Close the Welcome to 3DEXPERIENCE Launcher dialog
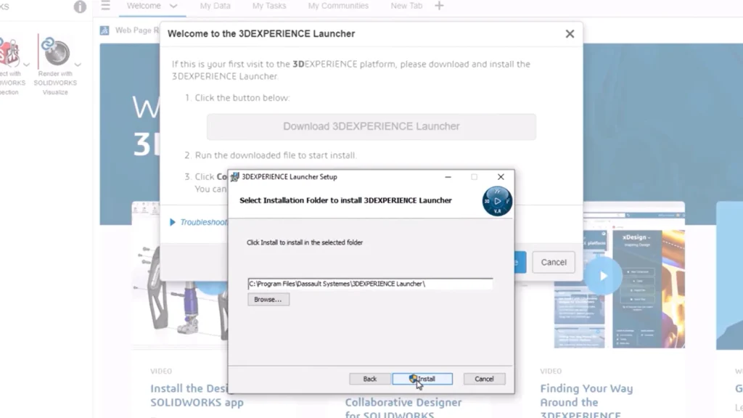 click(570, 33)
